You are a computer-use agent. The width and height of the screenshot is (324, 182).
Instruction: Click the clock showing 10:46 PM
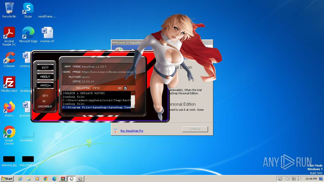(x=311, y=179)
